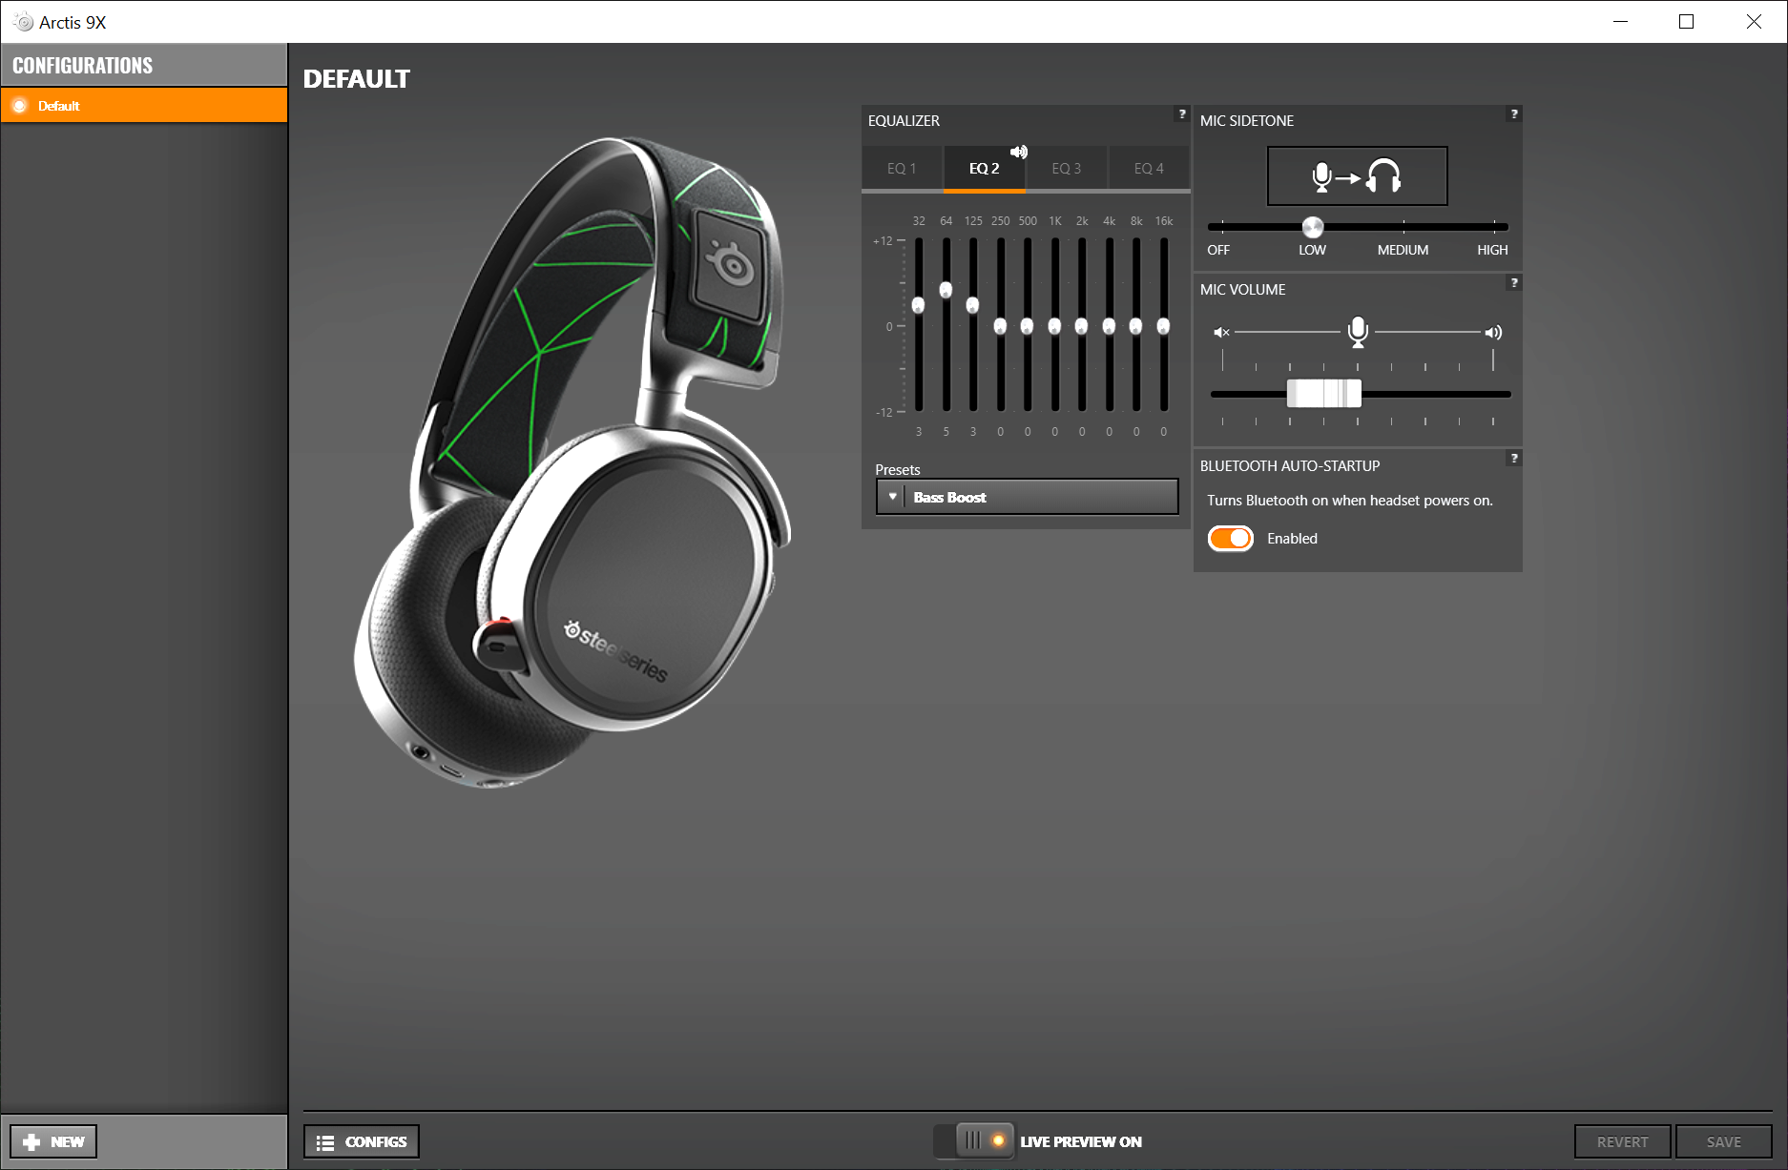
Task: Click the LOW sidetone label
Action: coord(1312,250)
